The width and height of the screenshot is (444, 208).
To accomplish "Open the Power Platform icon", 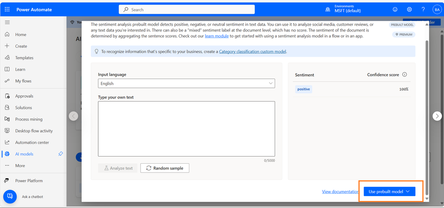I will click(8, 181).
